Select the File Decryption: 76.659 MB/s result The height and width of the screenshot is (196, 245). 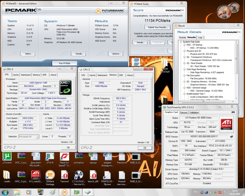coord(203,78)
